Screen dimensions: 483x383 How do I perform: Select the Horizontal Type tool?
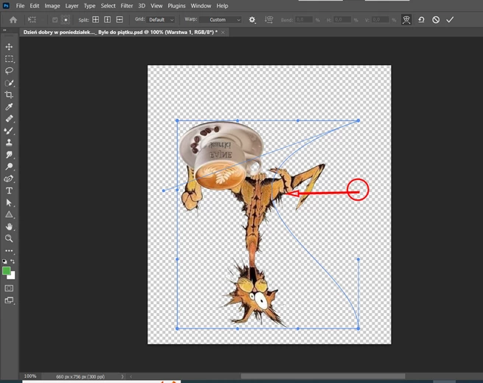click(x=9, y=190)
